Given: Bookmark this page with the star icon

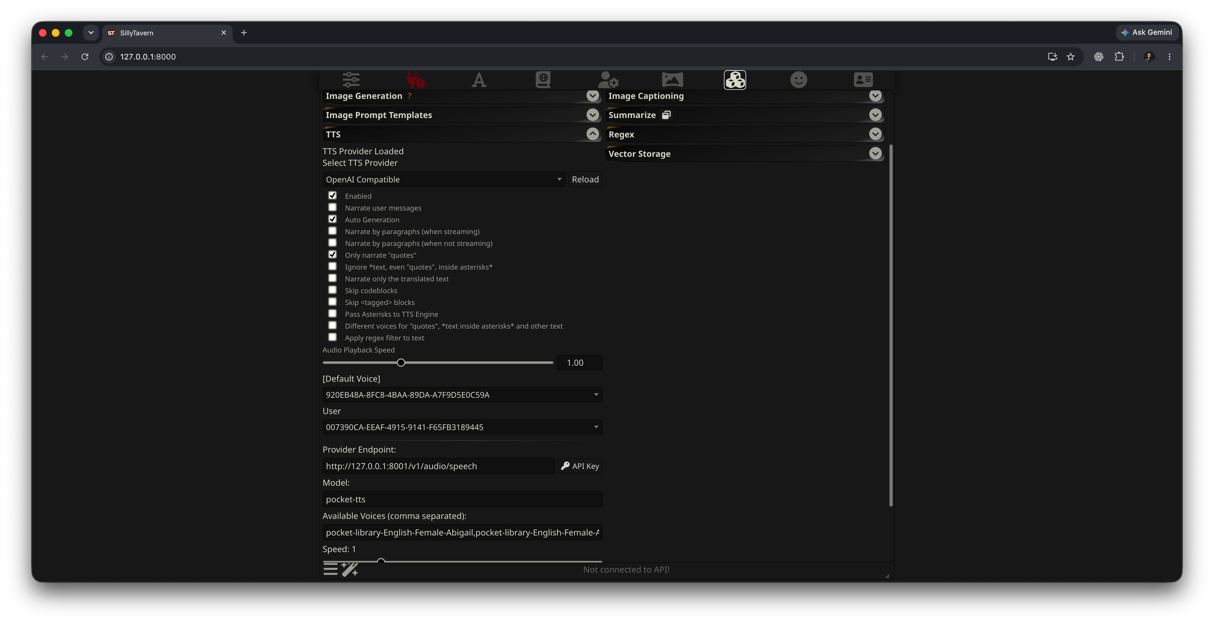Looking at the screenshot, I should point(1070,57).
